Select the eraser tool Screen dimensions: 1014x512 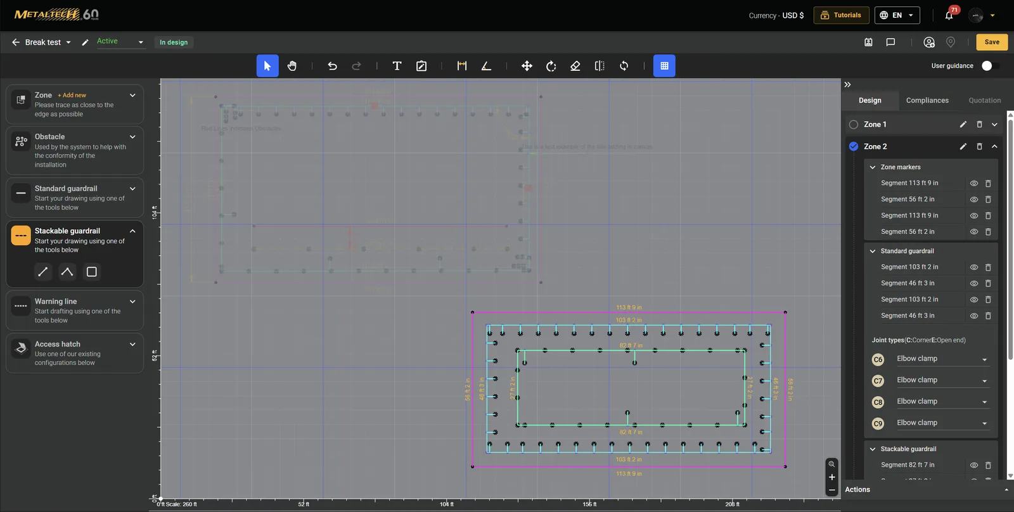tap(575, 66)
